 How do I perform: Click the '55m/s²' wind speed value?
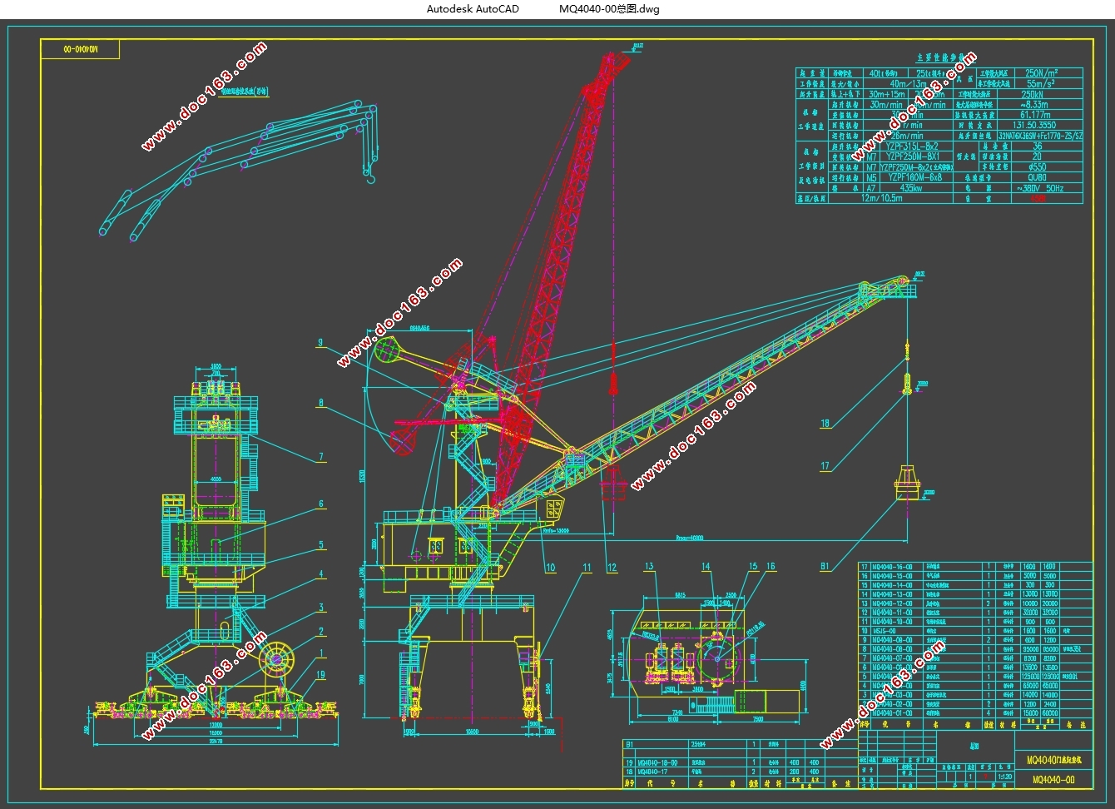(x=1042, y=84)
